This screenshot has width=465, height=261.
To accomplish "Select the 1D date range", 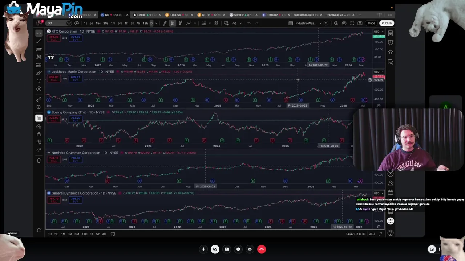I will [50, 234].
